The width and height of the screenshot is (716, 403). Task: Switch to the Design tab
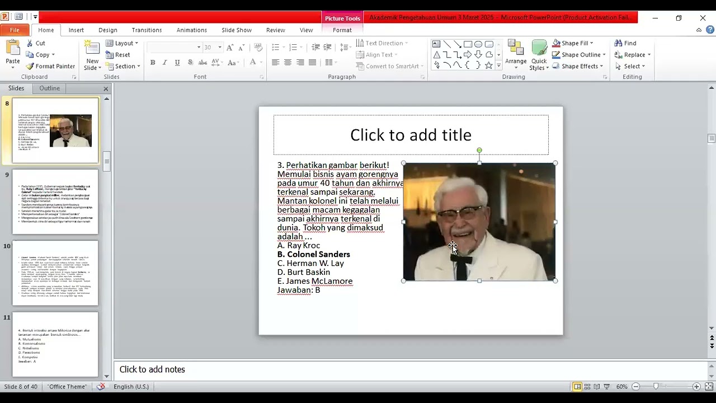pos(108,30)
